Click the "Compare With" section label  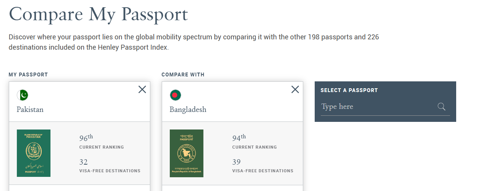tap(183, 74)
